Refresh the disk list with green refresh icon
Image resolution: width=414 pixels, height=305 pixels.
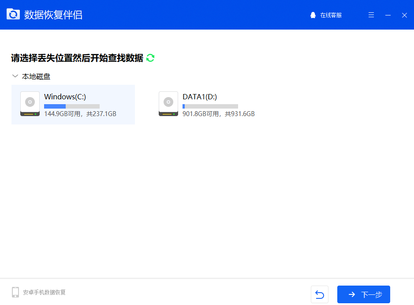pyautogui.click(x=150, y=58)
